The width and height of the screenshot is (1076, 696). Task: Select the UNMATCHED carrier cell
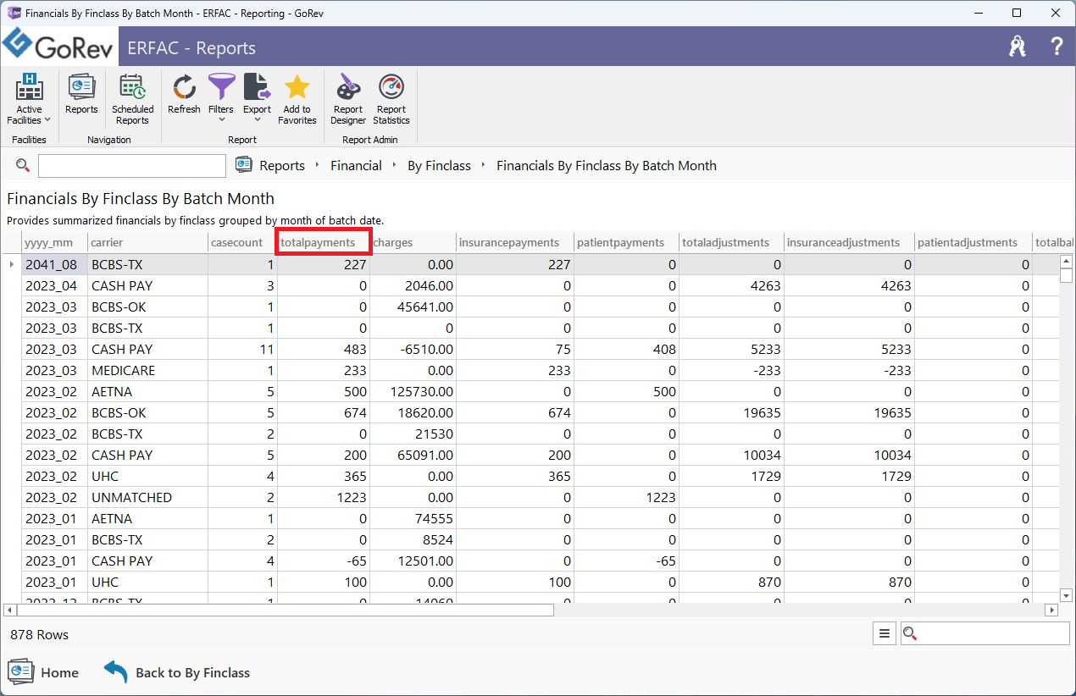click(x=147, y=497)
